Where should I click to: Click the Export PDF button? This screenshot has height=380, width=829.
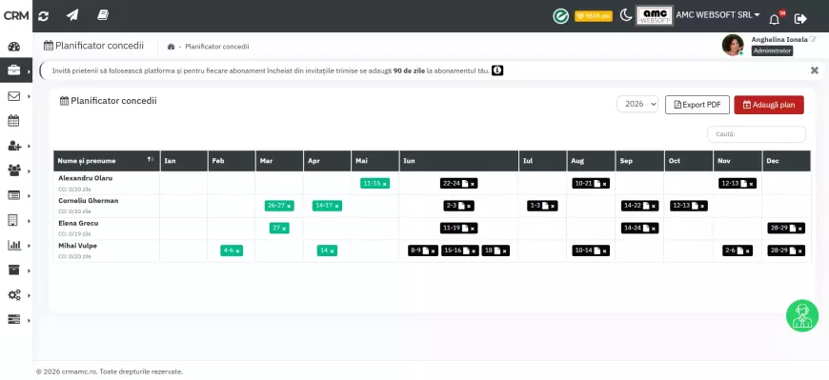[x=698, y=105]
